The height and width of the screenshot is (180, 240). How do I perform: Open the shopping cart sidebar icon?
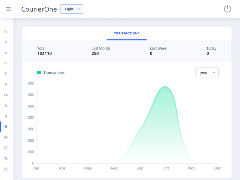tap(6, 116)
